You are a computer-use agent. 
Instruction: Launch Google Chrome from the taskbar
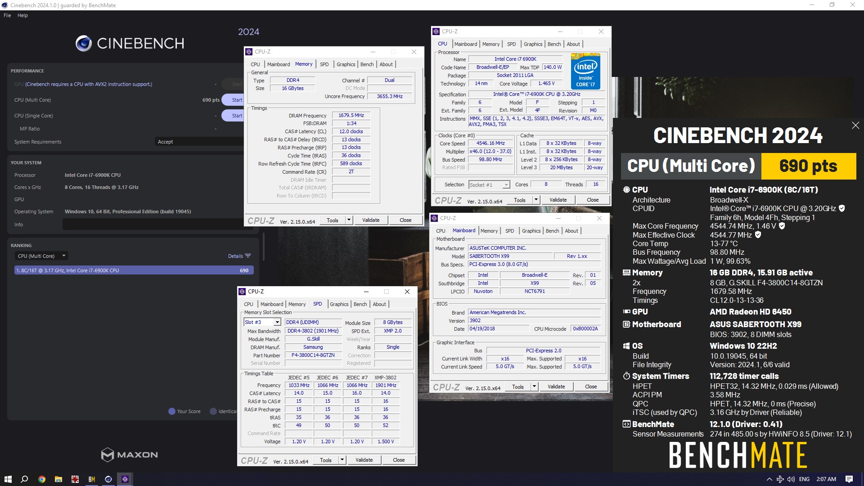coord(42,479)
